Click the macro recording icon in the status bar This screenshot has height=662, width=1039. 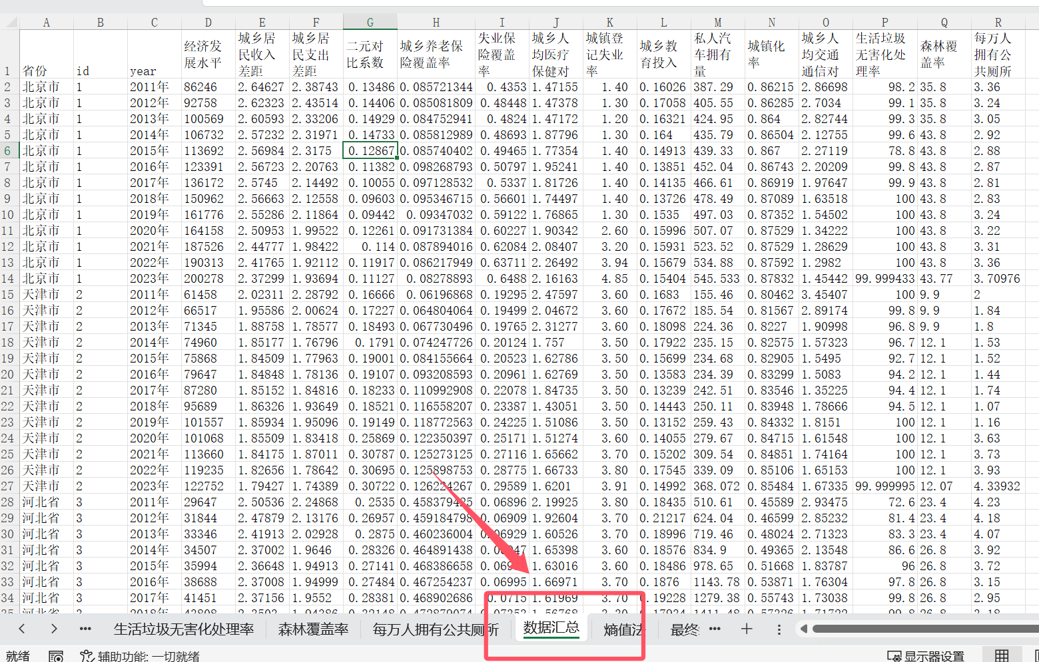56,656
